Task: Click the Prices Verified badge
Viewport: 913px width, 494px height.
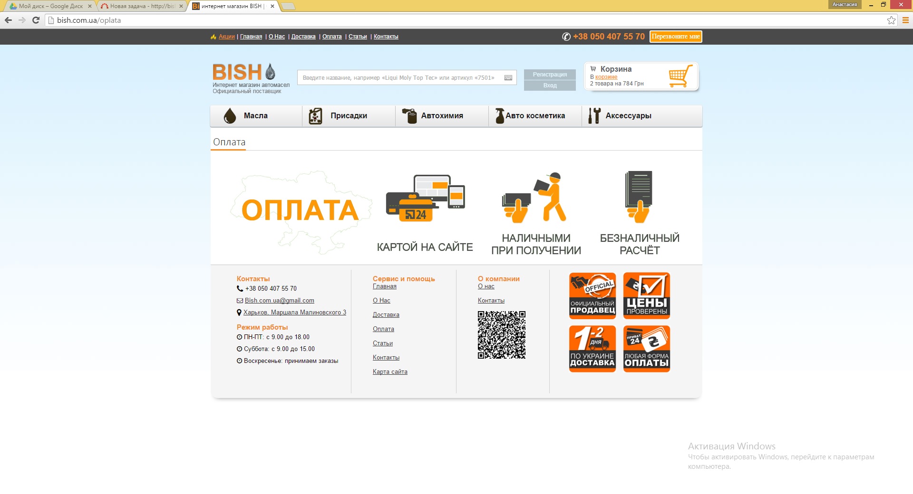Action: click(647, 295)
